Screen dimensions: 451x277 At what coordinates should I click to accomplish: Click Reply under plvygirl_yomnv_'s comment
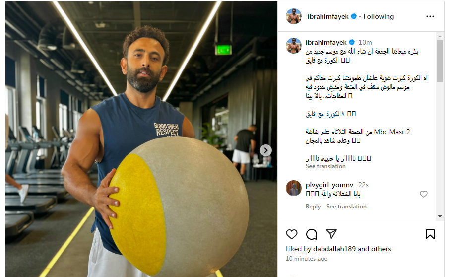point(313,207)
